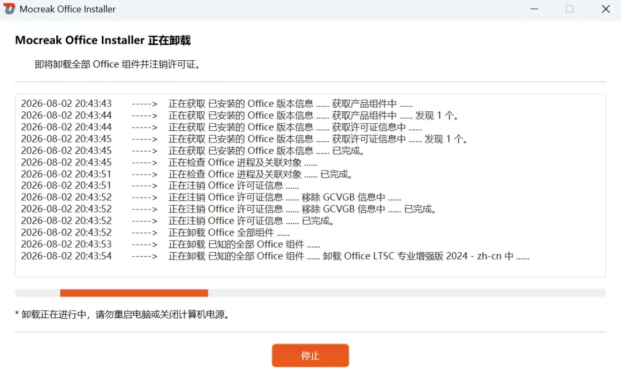Click warning text '卸载正在进行中，请勿重启电脑或关闭计算机电源。'

(x=122, y=315)
